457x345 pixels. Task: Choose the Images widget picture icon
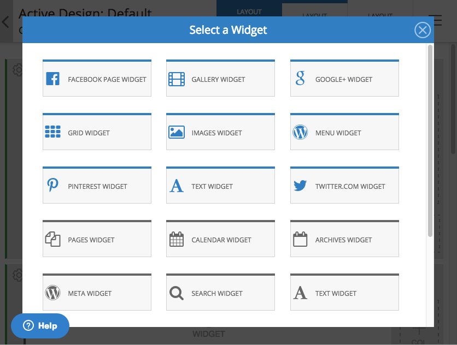click(x=177, y=132)
